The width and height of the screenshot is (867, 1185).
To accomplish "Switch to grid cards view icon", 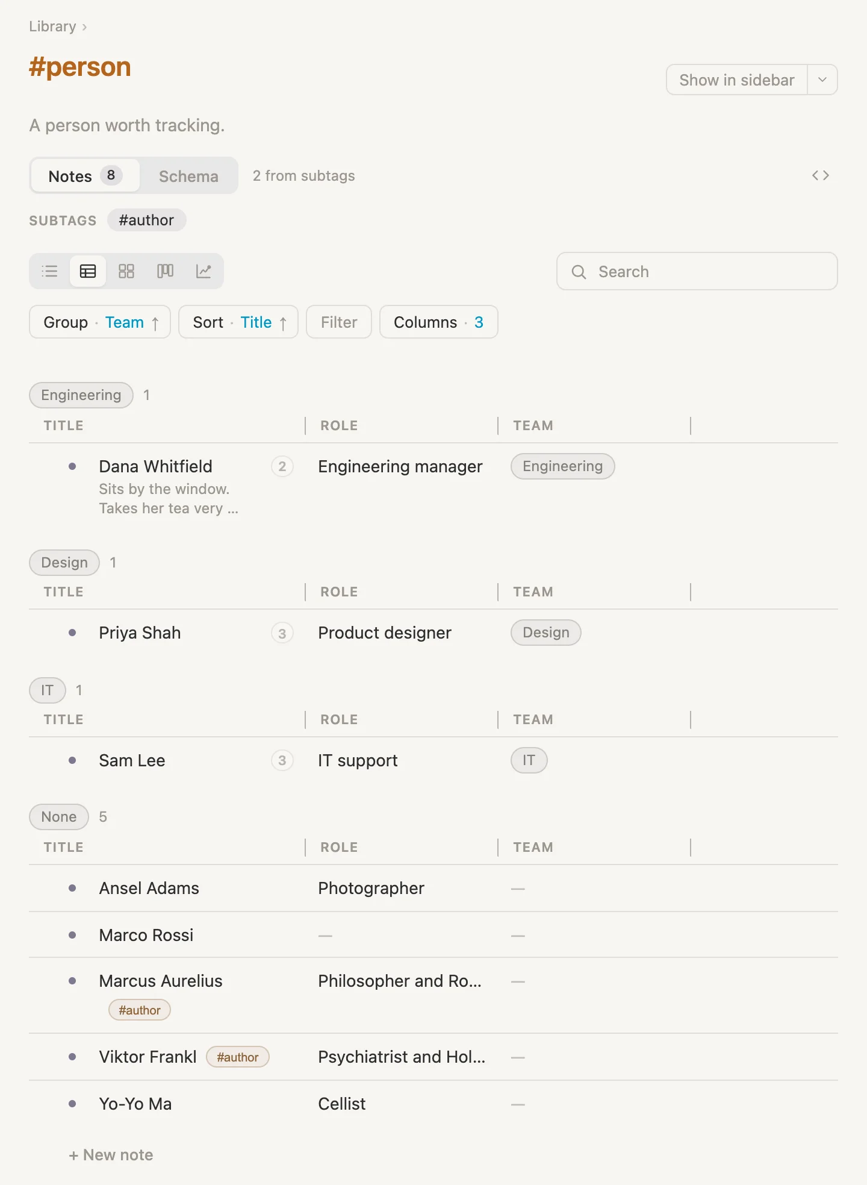I will [126, 271].
